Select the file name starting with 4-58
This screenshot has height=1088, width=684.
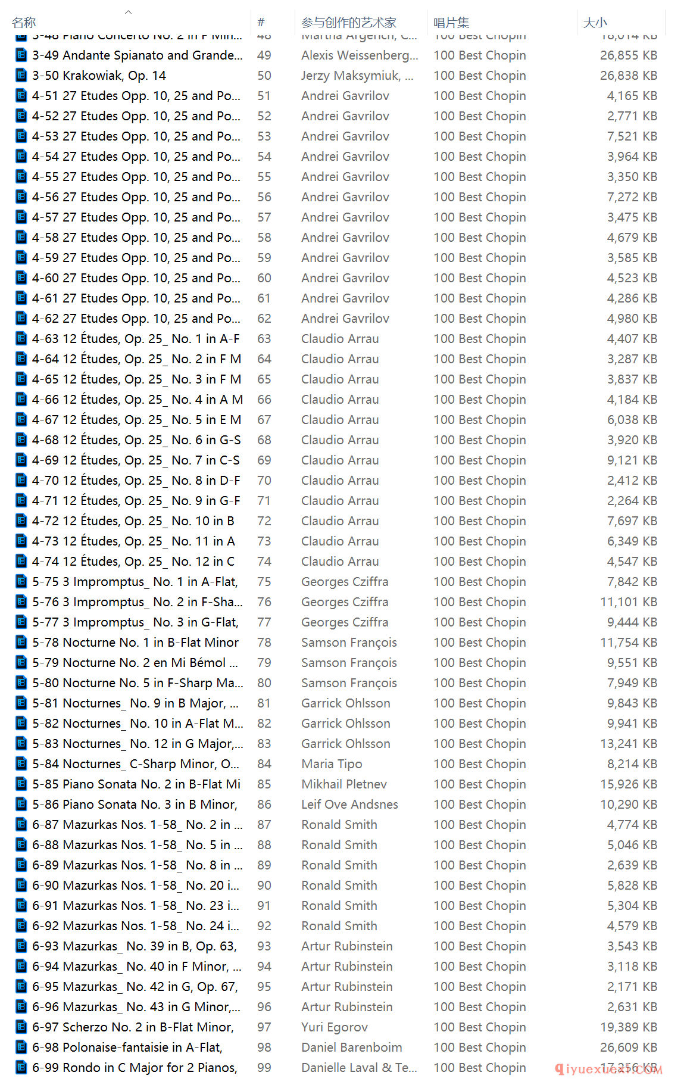click(136, 238)
